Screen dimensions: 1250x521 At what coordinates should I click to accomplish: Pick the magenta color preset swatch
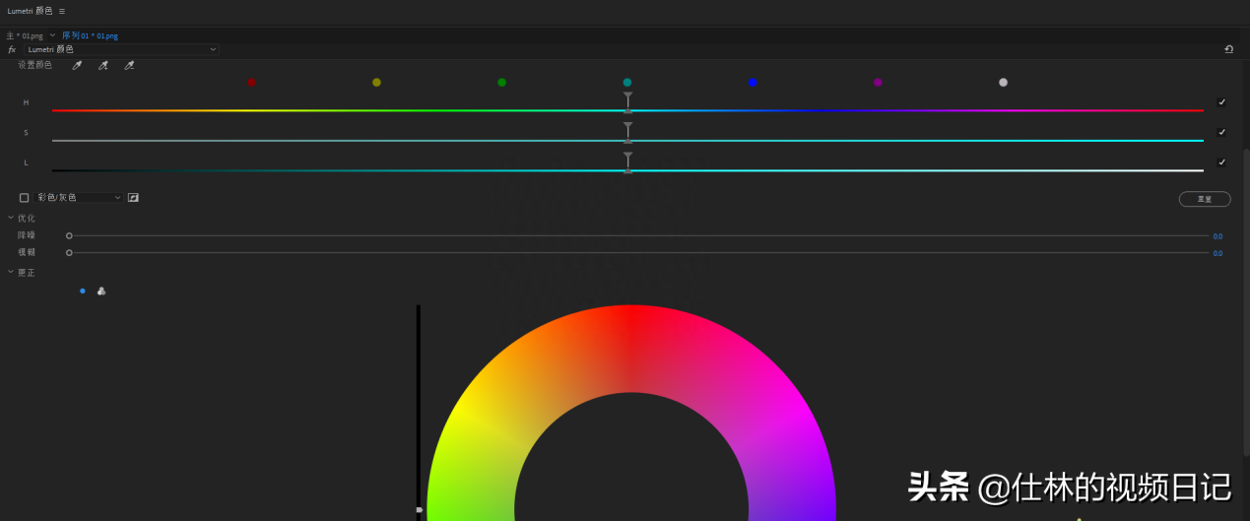878,83
